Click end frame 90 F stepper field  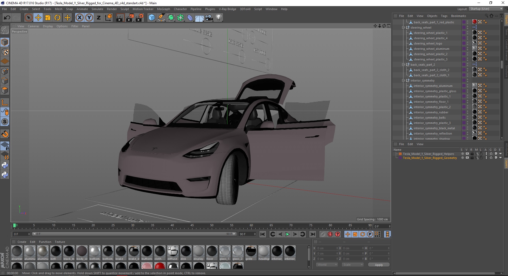(247, 234)
